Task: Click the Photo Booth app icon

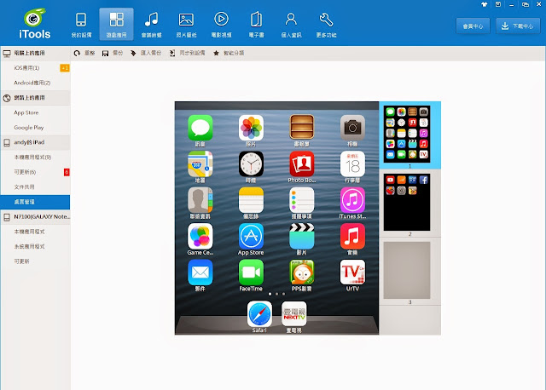Action: click(302, 163)
